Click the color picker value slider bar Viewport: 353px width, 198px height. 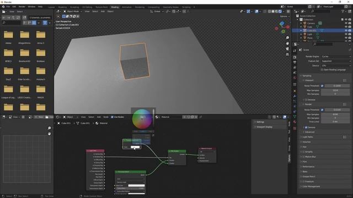coord(153,119)
